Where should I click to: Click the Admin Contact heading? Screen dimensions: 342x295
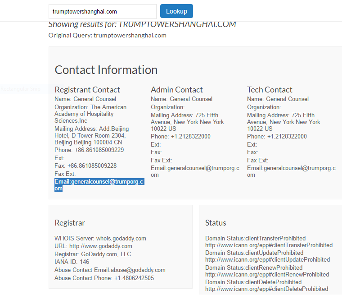(177, 90)
